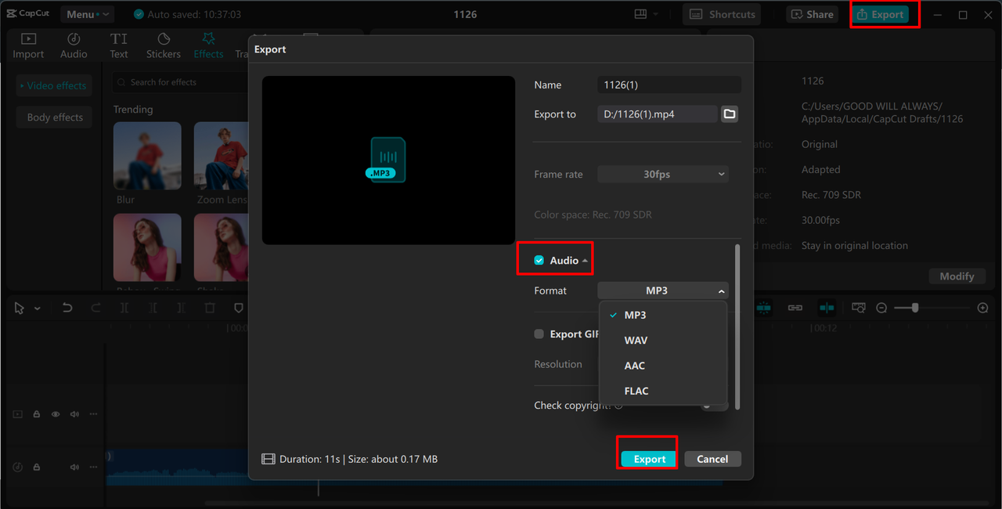Open audio track more options
1002x509 pixels.
(93, 467)
